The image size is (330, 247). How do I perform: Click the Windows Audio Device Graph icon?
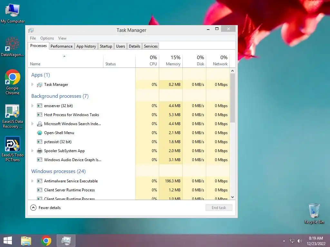40,160
